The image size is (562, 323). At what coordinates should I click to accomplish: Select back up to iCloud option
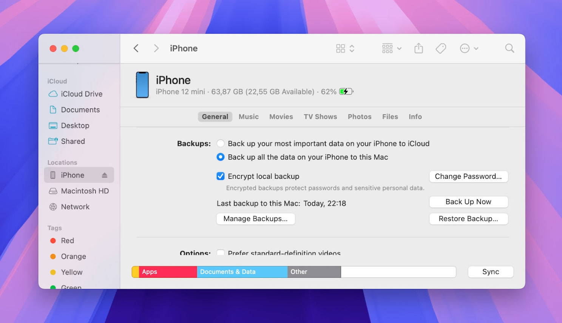coord(221,144)
